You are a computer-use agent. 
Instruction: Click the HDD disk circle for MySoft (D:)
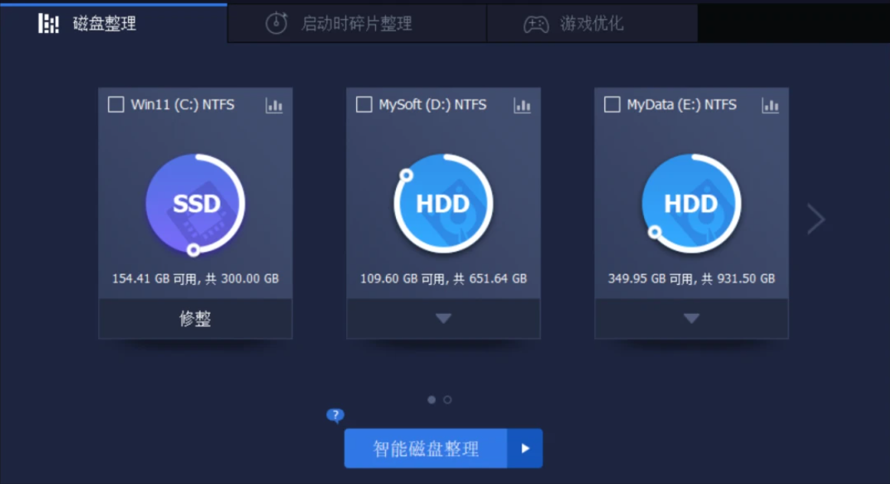tap(443, 204)
